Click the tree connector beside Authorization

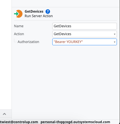click(x=15, y=40)
